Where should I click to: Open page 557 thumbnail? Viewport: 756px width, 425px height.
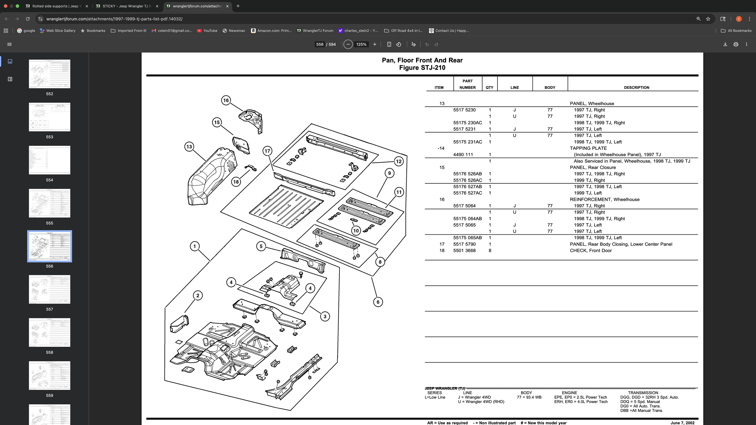pos(50,289)
